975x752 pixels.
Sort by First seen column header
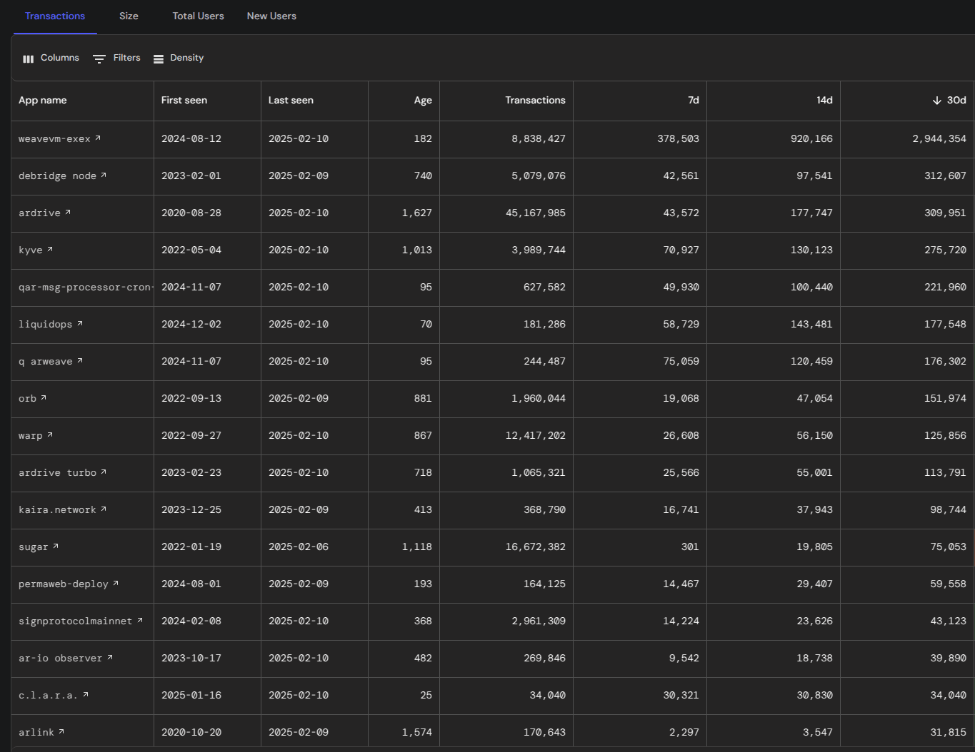point(184,100)
